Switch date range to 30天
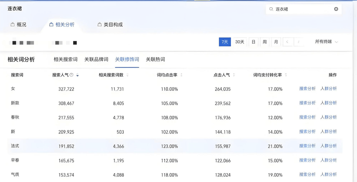The width and height of the screenshot is (357, 182). click(x=239, y=42)
